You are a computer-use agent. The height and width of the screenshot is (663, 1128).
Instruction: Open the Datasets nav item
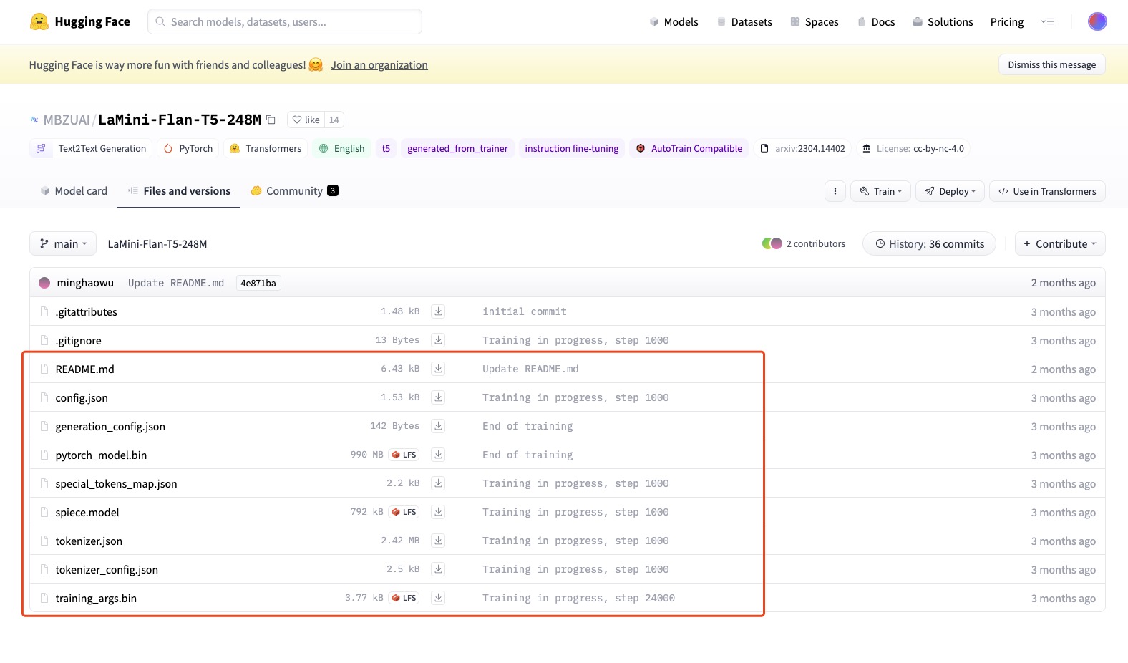click(744, 22)
